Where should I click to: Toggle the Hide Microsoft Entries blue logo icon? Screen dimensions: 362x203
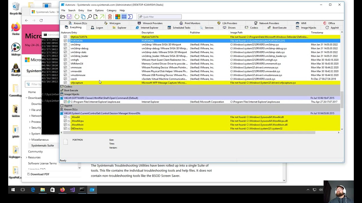[124, 17]
